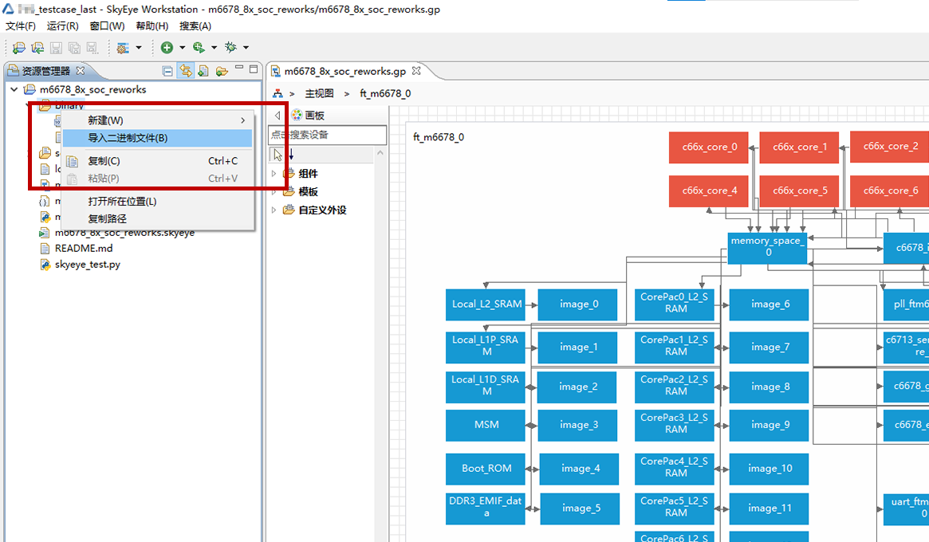Screen dimensions: 929x542
Task: Select the Local_L2_SRAM block
Action: pos(486,304)
